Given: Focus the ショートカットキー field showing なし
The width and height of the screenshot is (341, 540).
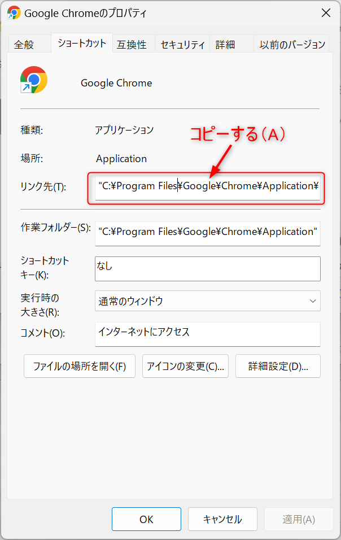Looking at the screenshot, I should [x=208, y=269].
